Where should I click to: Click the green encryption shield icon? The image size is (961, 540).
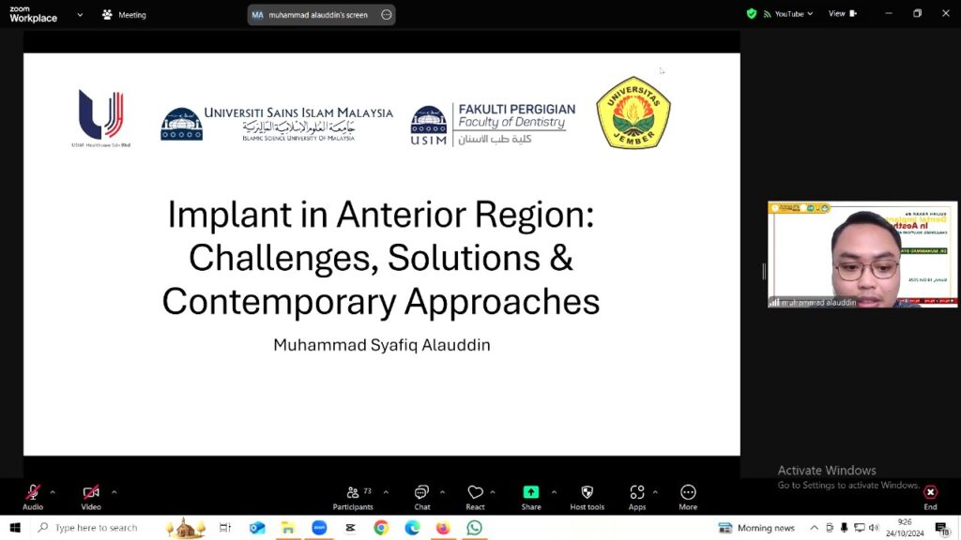click(752, 13)
